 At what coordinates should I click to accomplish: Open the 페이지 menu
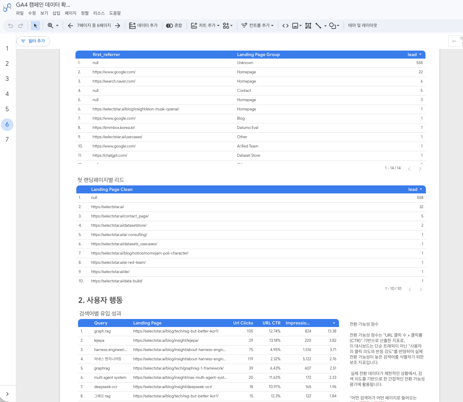coord(70,13)
